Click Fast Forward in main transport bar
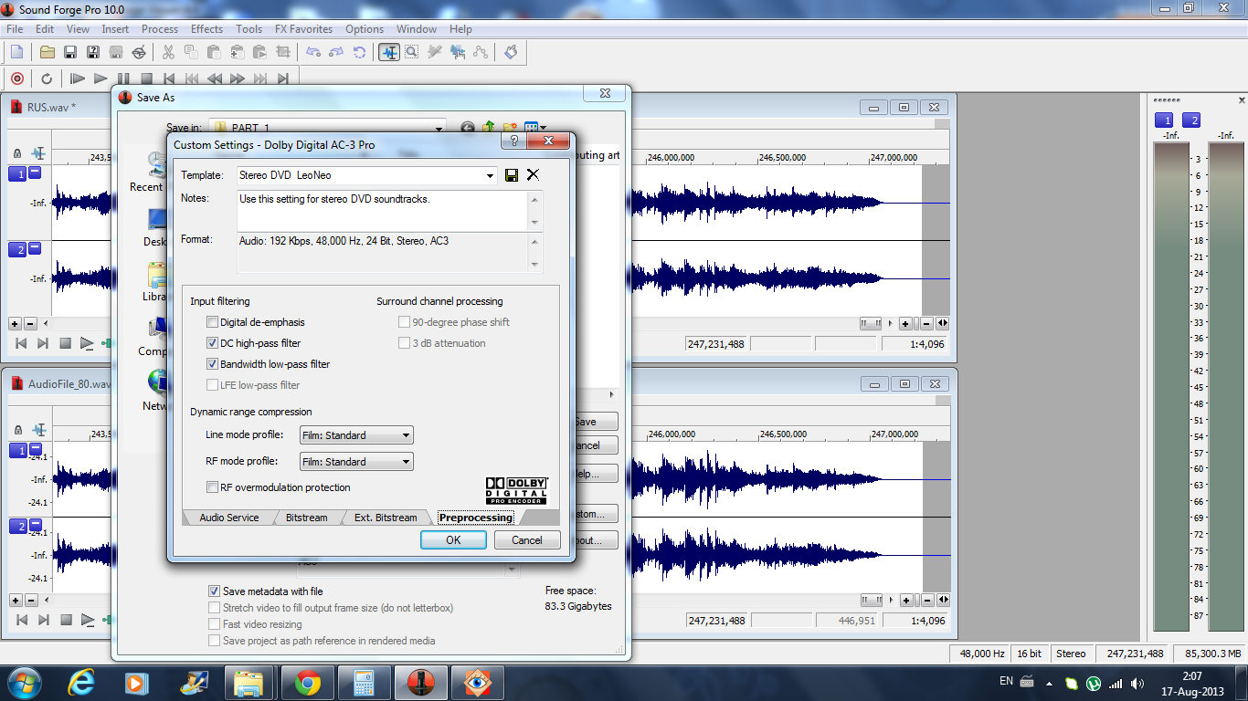The height and width of the screenshot is (701, 1248). pyautogui.click(x=238, y=78)
